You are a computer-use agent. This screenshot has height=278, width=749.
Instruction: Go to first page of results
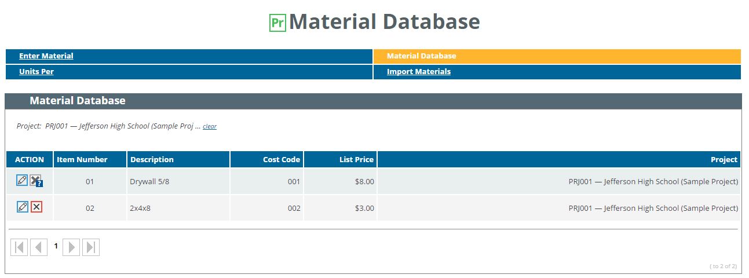pos(19,247)
